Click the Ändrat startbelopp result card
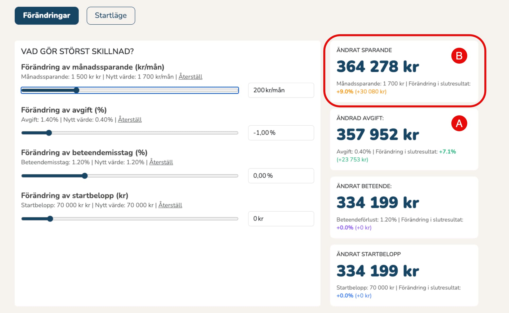Viewport: 509px width, 313px height. [x=404, y=275]
